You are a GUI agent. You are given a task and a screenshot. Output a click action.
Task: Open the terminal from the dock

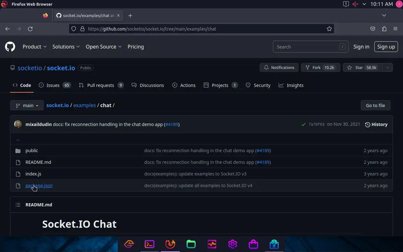pyautogui.click(x=150, y=244)
